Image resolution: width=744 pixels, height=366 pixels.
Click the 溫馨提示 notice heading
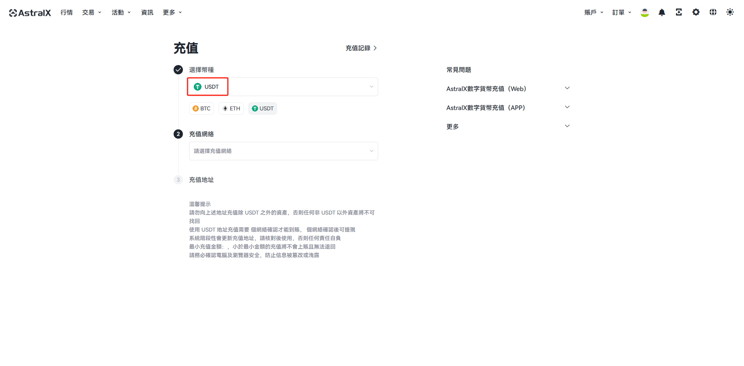200,204
